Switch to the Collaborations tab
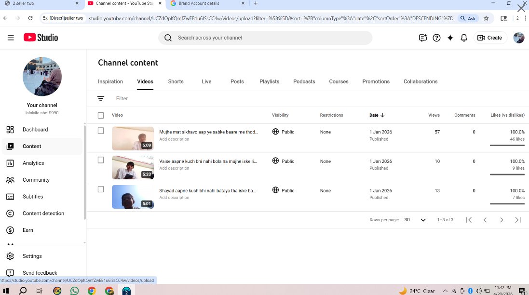Viewport: 529px width, 295px height. pyautogui.click(x=420, y=81)
